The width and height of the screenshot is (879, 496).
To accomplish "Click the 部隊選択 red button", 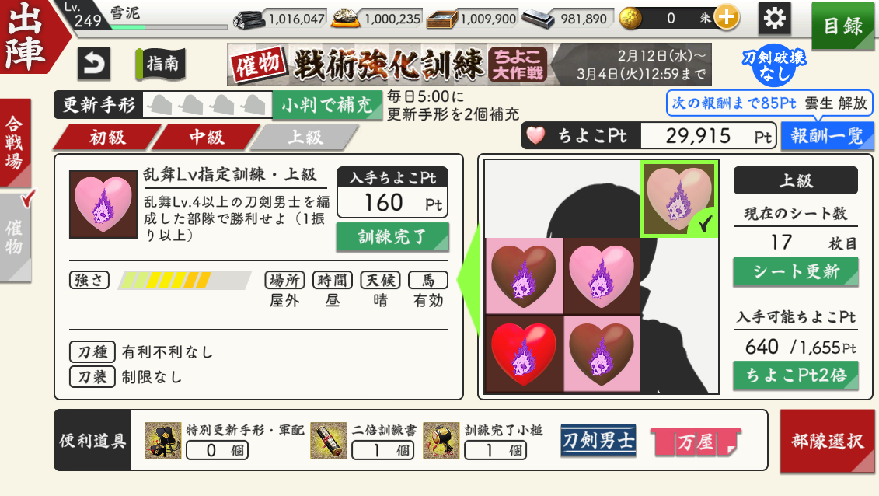I will click(827, 441).
